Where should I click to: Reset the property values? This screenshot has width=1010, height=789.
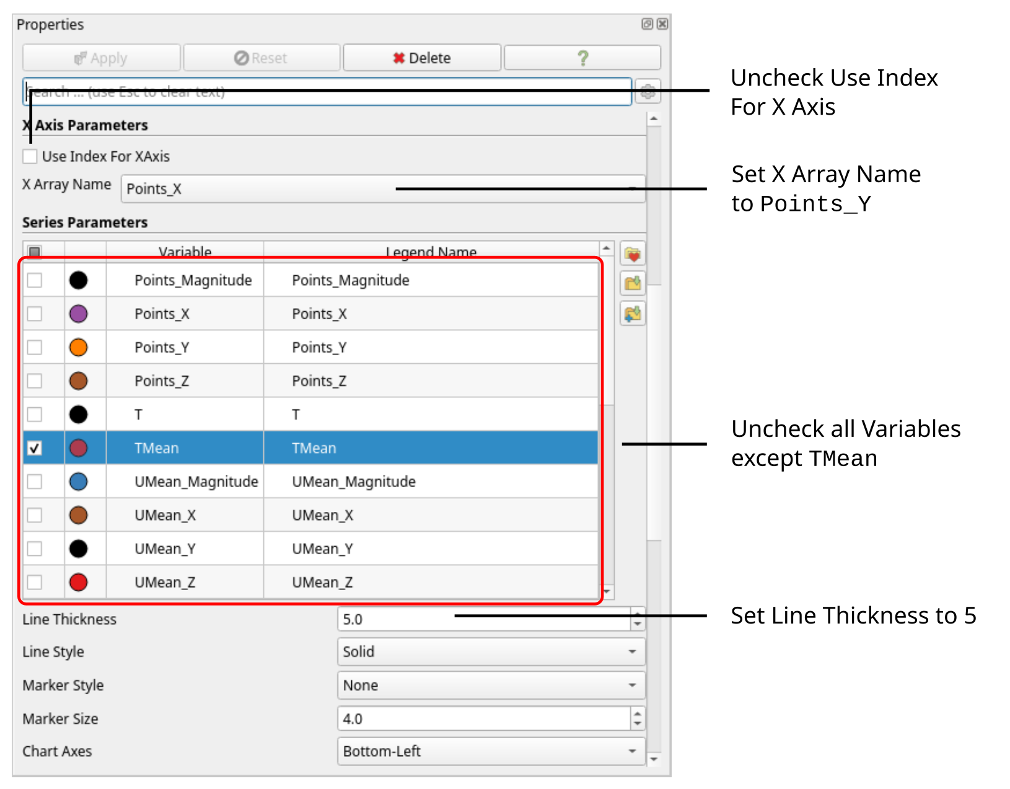[x=261, y=57]
